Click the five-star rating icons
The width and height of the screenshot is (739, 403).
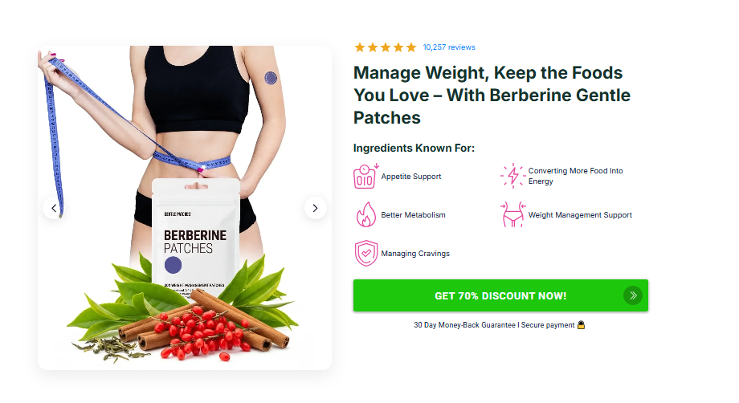386,47
